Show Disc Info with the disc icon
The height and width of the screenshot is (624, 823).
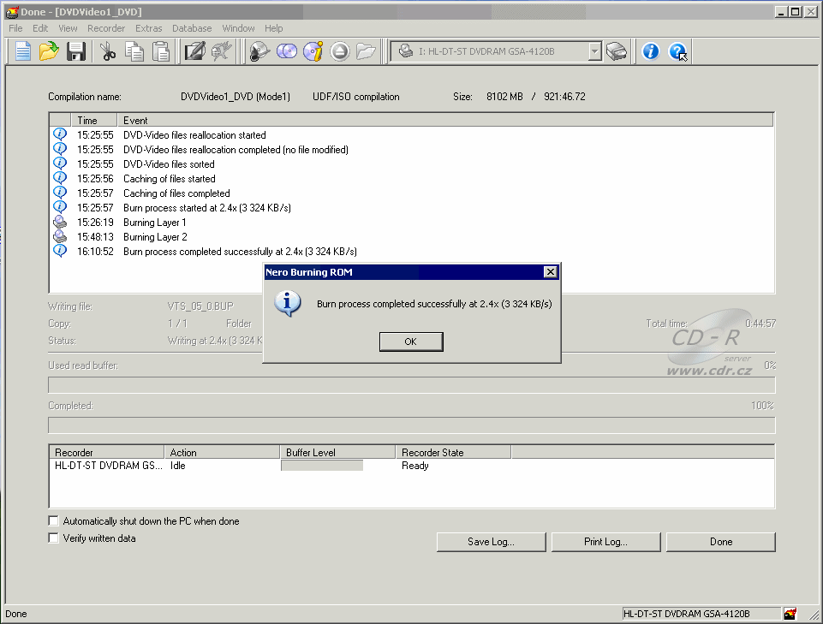313,51
